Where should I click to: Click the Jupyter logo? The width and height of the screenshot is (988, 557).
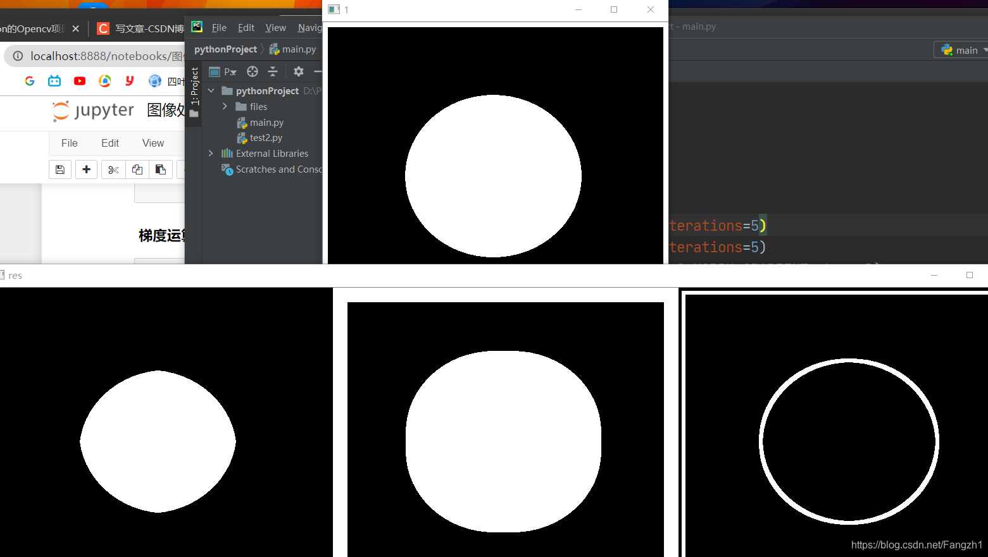point(93,111)
